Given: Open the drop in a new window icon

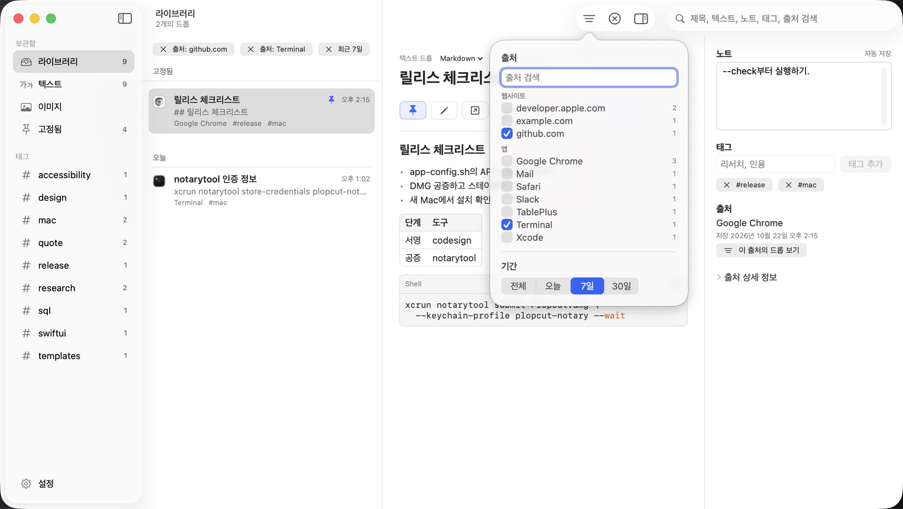Looking at the screenshot, I should 475,110.
